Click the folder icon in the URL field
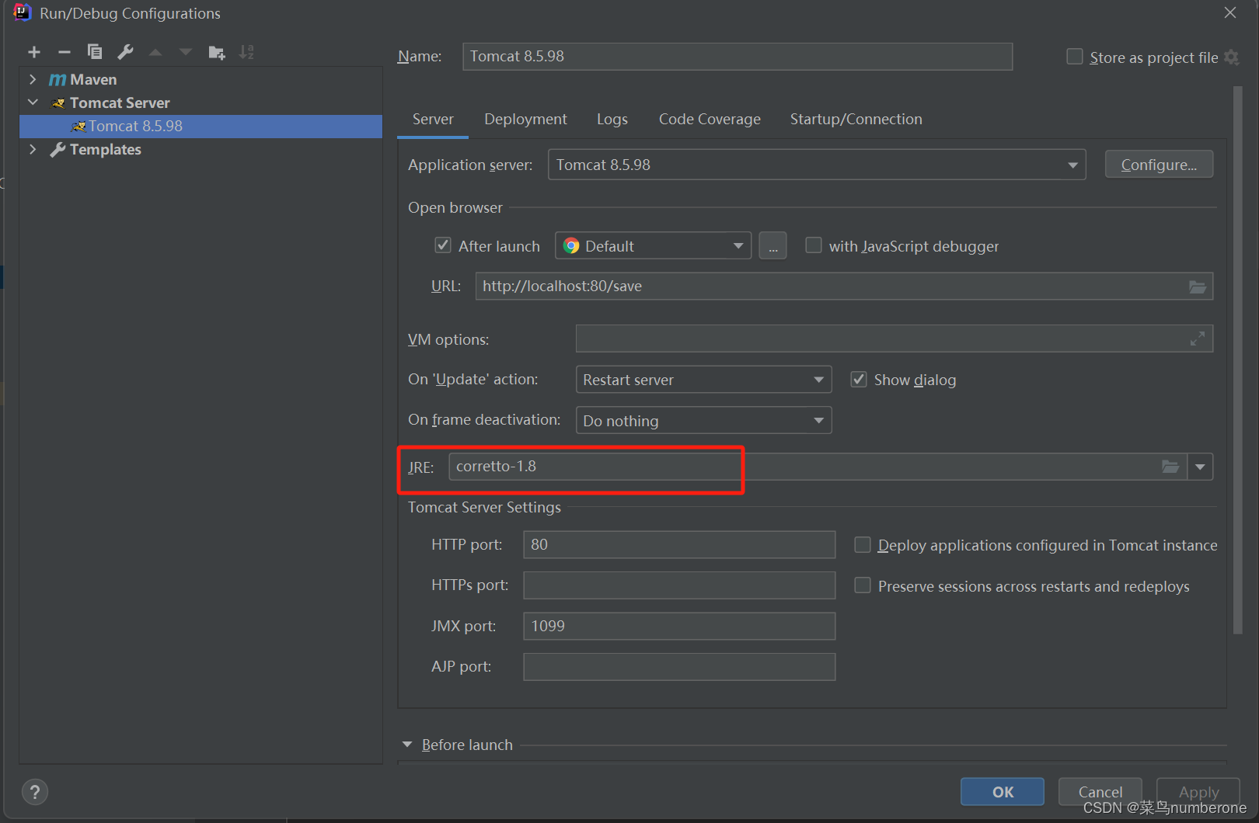 click(x=1198, y=286)
